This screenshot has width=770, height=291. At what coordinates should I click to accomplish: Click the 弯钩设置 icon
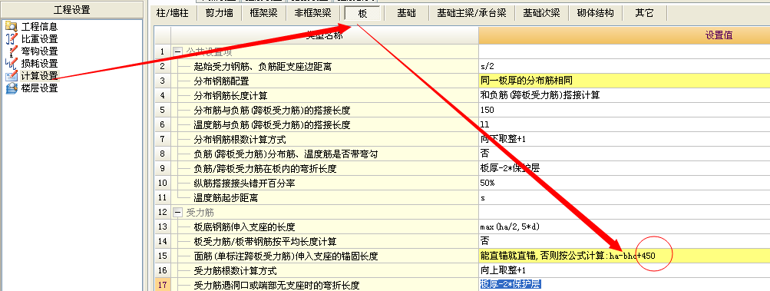[11, 51]
